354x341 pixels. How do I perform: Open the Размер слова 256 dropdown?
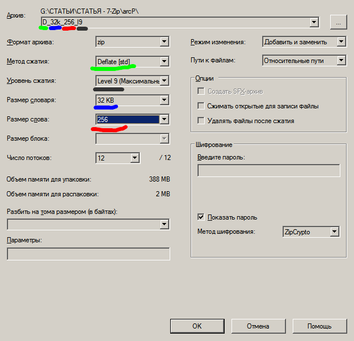point(132,119)
